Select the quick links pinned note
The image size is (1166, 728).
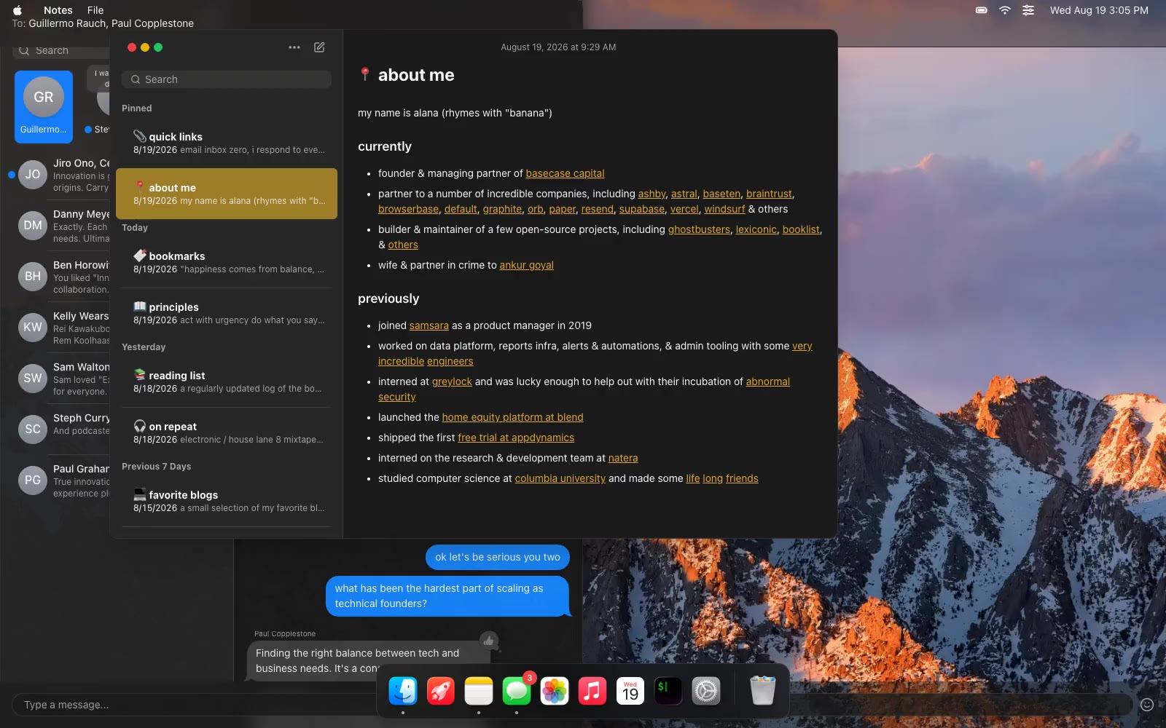[227, 143]
